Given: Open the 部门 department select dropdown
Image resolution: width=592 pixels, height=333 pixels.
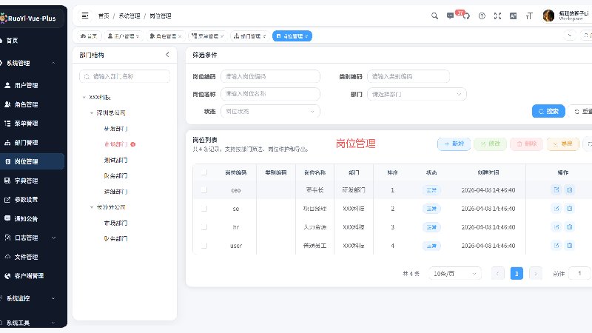Looking at the screenshot, I should point(417,94).
